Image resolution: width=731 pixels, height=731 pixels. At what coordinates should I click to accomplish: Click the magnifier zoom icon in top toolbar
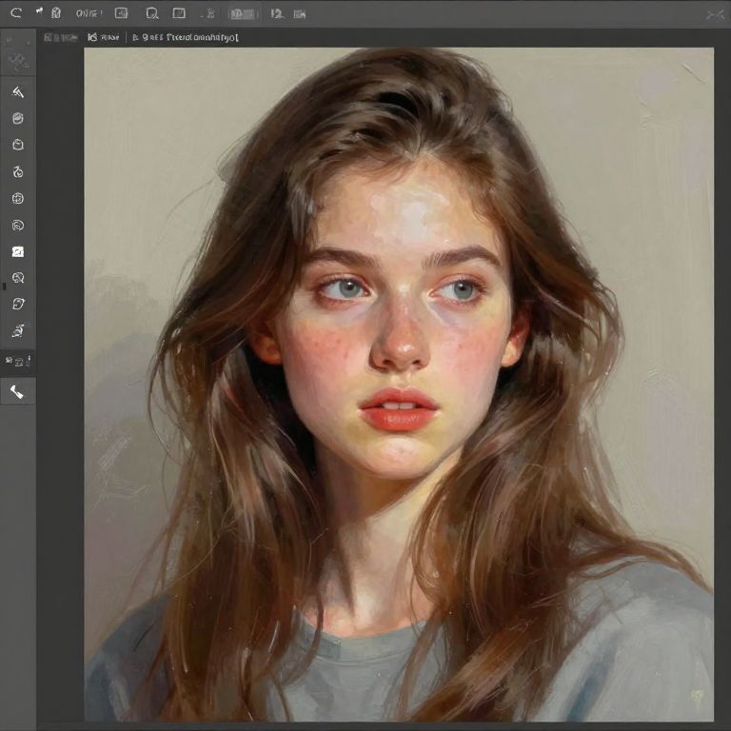pos(151,13)
